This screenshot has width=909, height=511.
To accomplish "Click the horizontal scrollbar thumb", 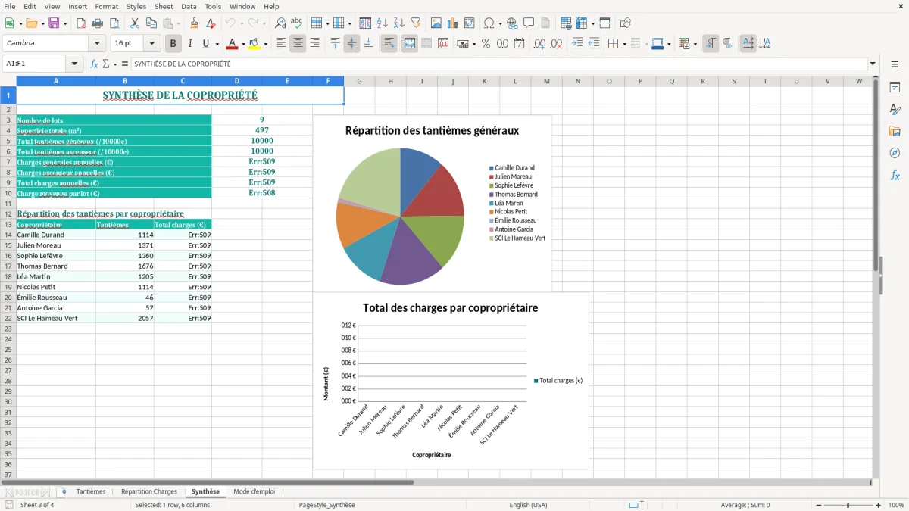I will coord(208,481).
